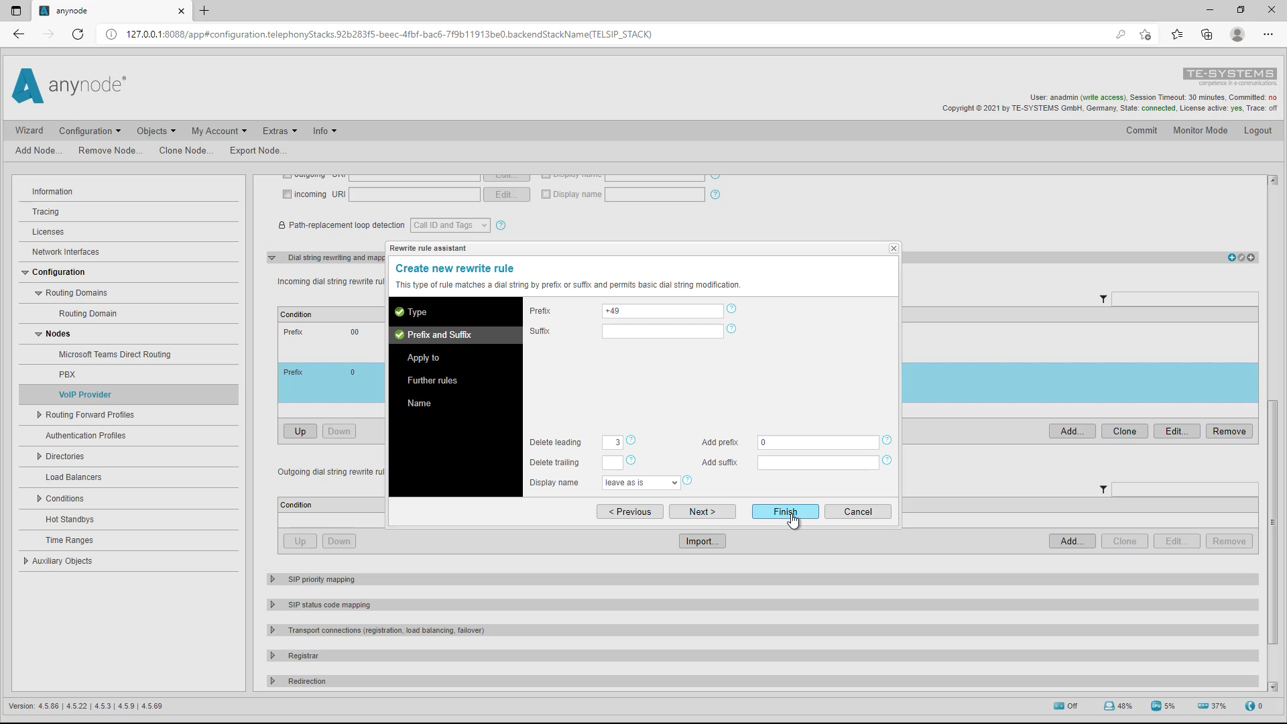Click Add Node... toolbar item

38,150
